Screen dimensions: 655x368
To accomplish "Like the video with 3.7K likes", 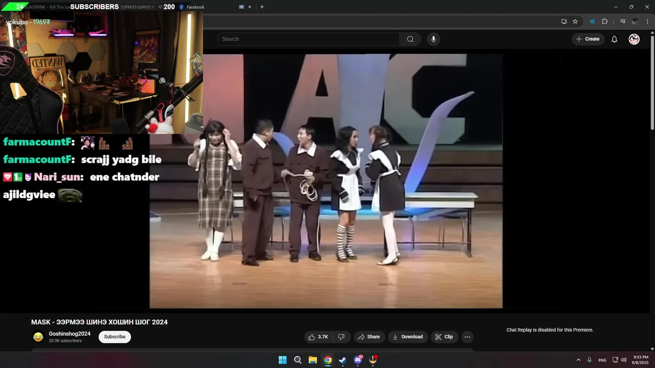I will [318, 337].
